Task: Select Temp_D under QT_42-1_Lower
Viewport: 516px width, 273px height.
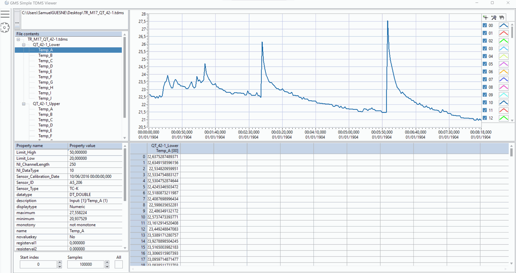Action: click(45, 66)
